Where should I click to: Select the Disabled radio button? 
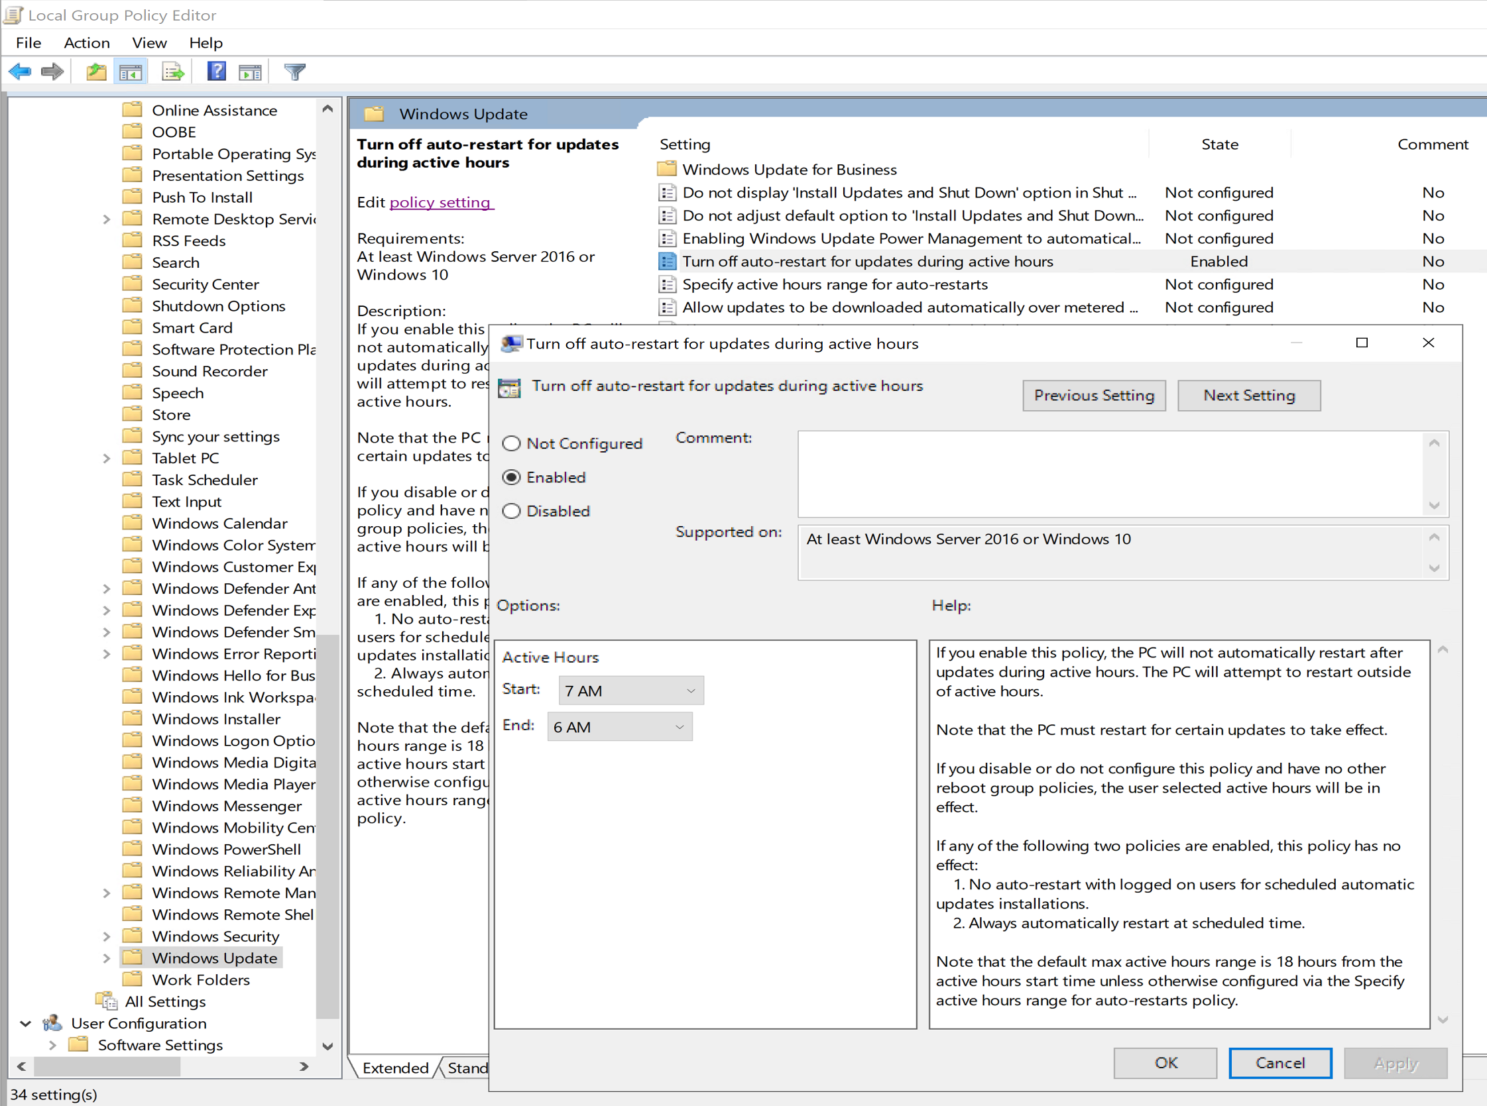[511, 511]
